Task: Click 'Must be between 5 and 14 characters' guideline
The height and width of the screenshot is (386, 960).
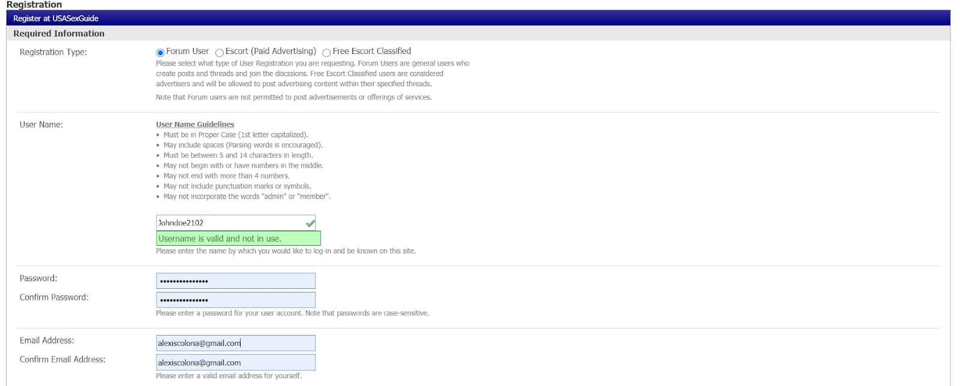Action: pos(238,155)
